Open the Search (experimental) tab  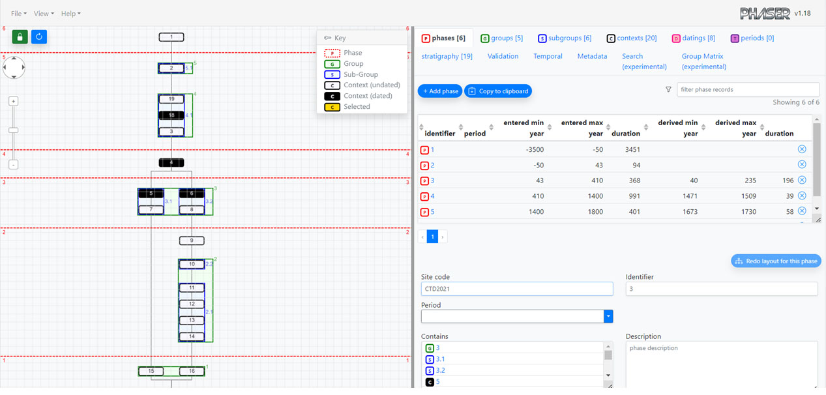tap(644, 61)
